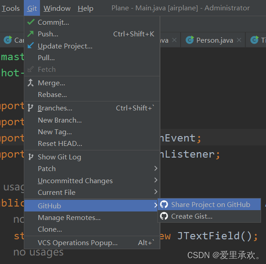
Task: Collapse the open Git menu
Action: [32, 8]
